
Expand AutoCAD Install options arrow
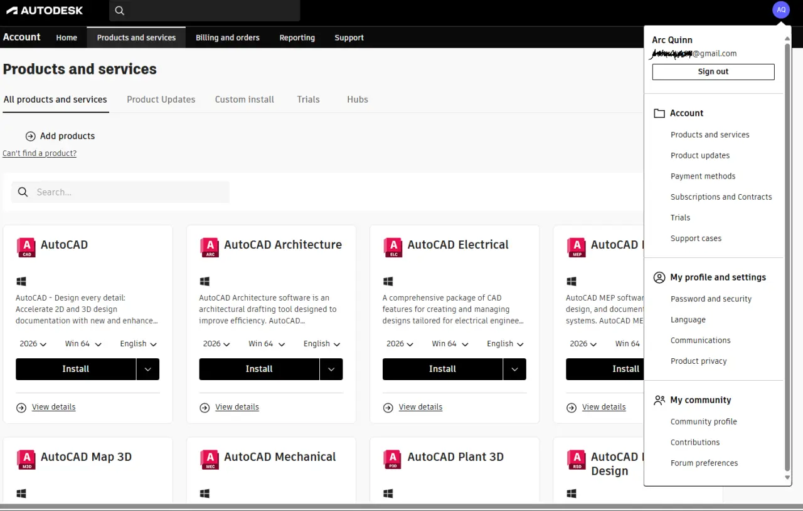tap(148, 369)
